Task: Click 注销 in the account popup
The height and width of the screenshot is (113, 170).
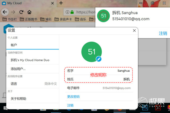Action: coord(163,33)
